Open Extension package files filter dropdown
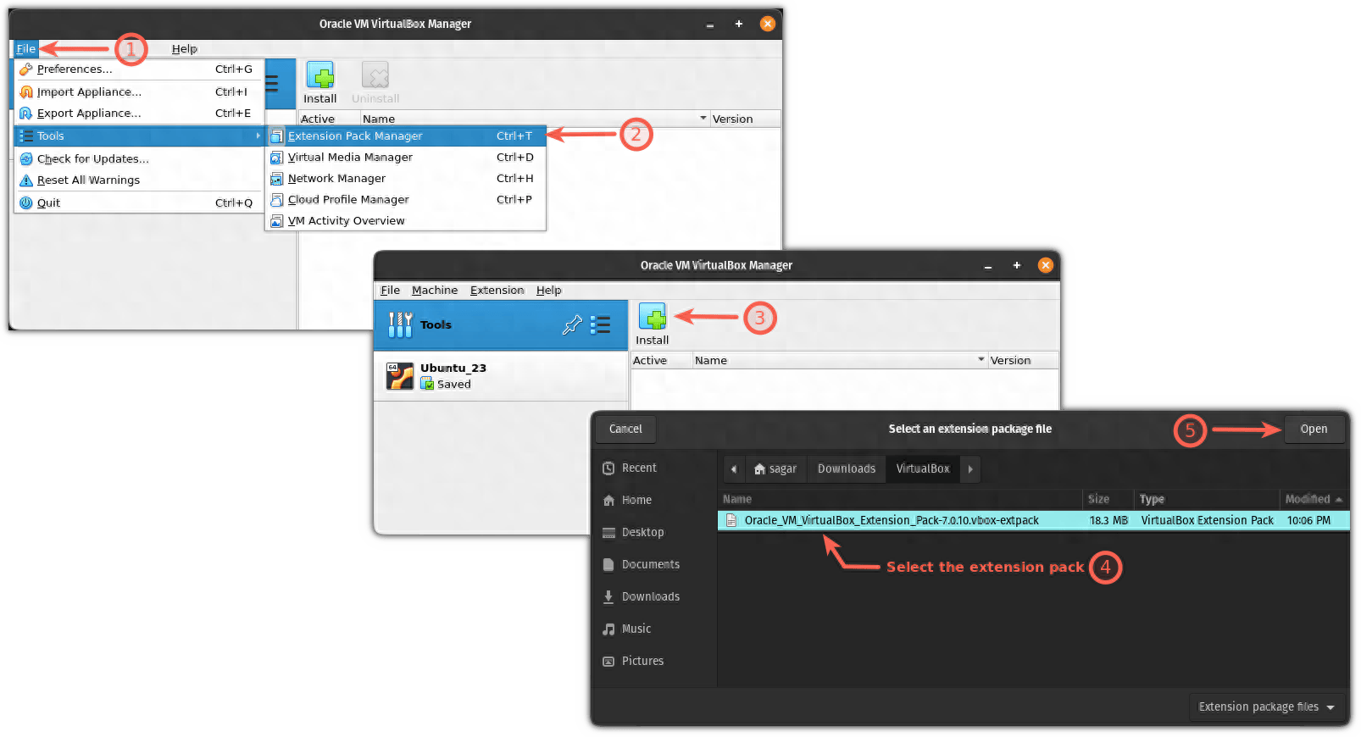 1267,707
